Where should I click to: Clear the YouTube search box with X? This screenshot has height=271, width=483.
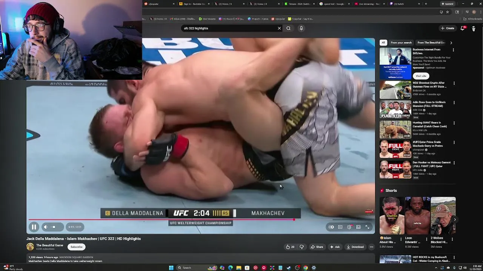[279, 28]
